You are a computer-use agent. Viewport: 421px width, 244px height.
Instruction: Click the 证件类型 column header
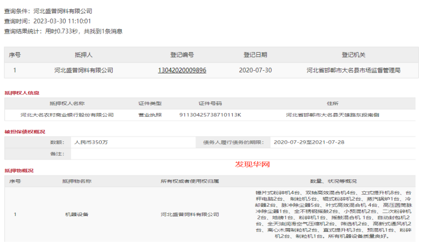coord(150,103)
